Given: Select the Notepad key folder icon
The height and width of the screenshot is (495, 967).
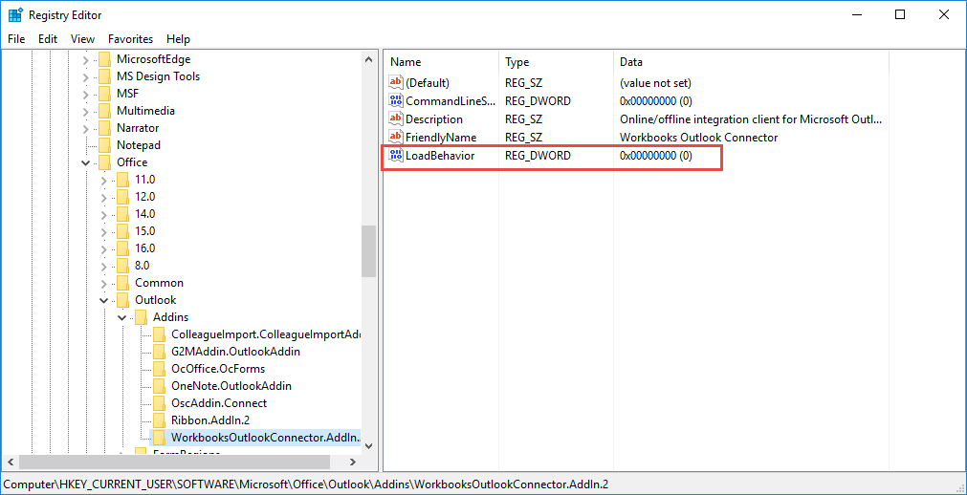Looking at the screenshot, I should (x=104, y=145).
